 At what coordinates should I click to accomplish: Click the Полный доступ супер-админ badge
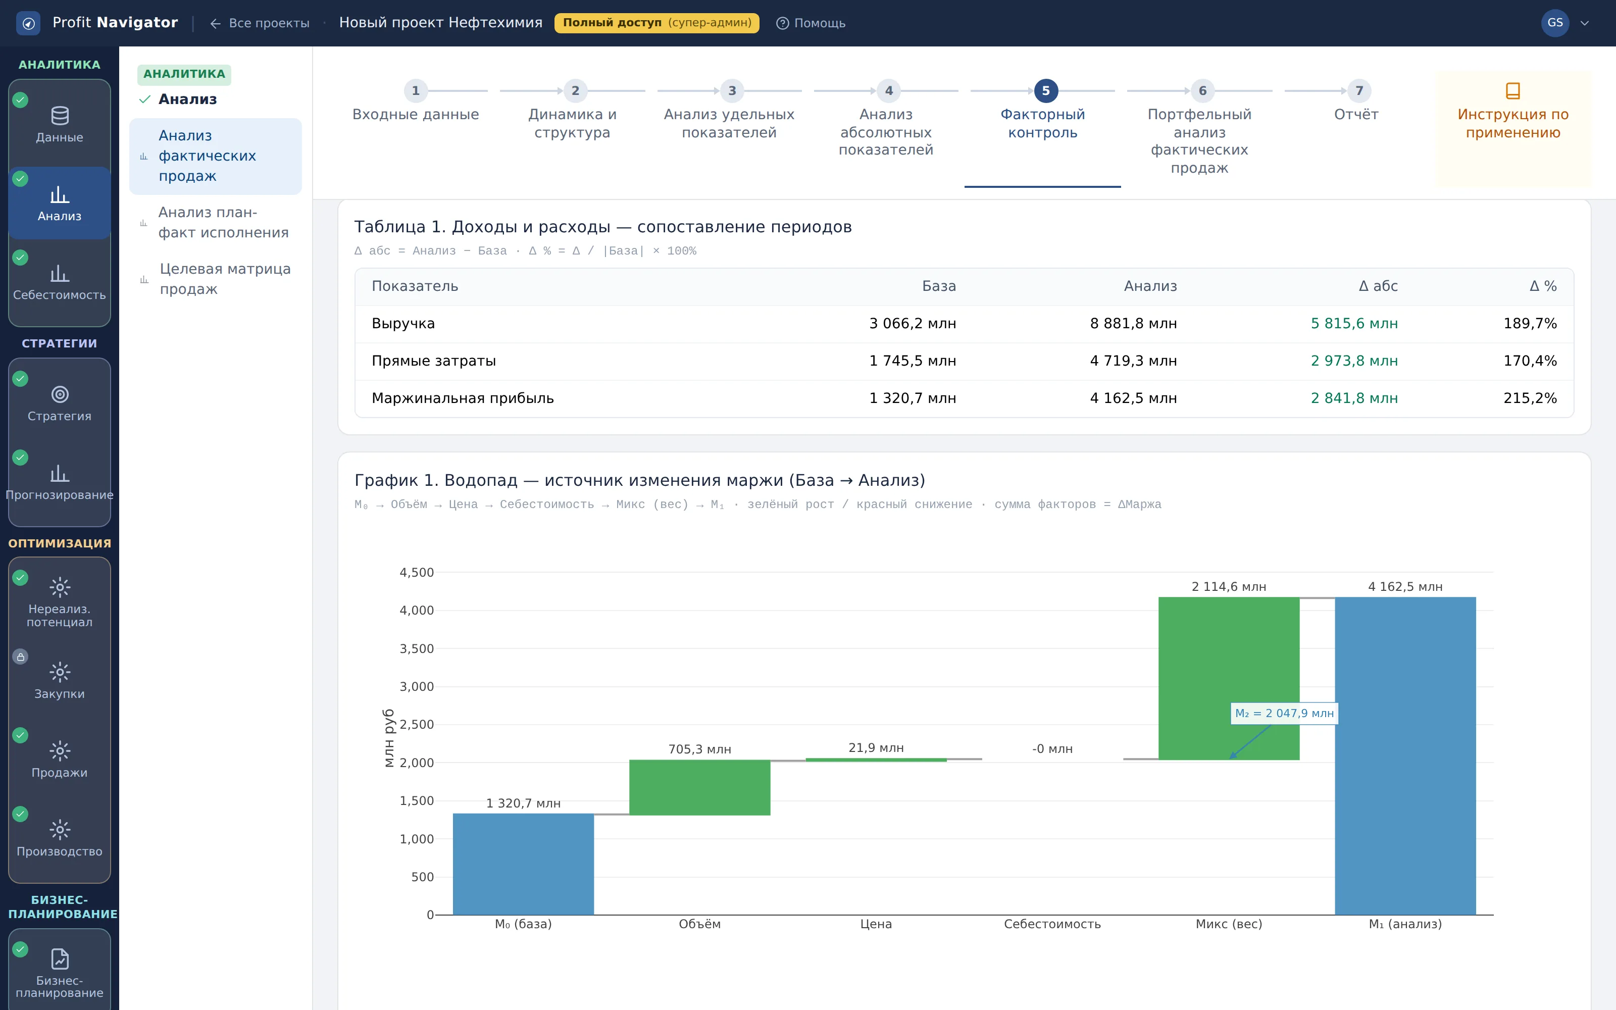(x=656, y=23)
